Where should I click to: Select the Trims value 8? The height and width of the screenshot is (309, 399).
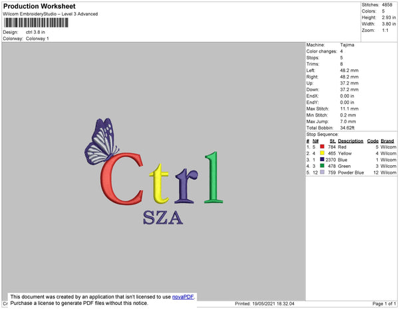tap(342, 64)
